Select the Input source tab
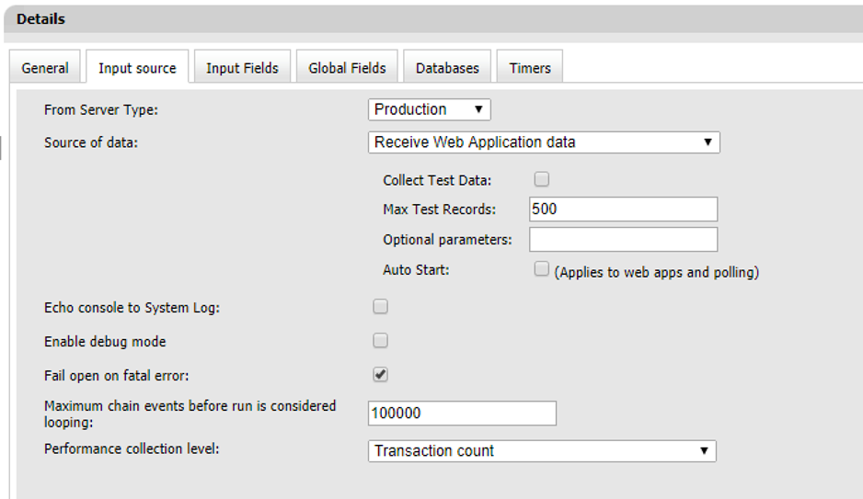The image size is (863, 499). click(x=137, y=68)
